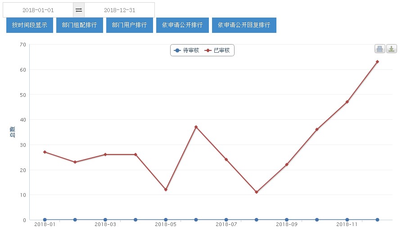Select the 待审核 point at 2018-01
The width and height of the screenshot is (402, 231).
45,220
